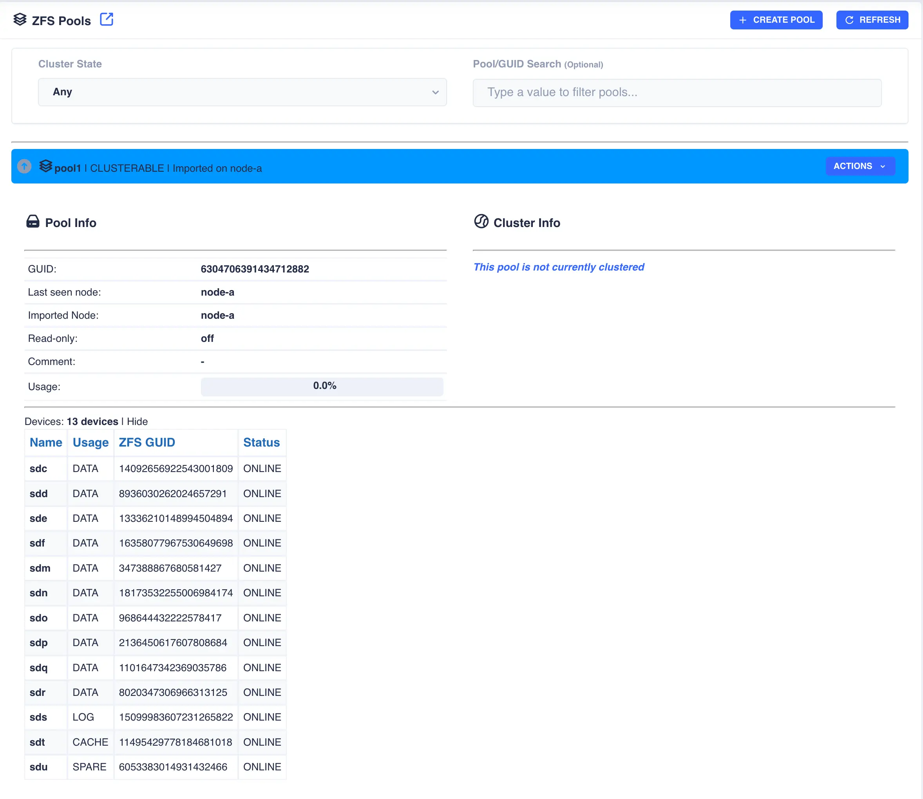923x799 pixels.
Task: Click the ZFS Pools layers icon
Action: point(20,19)
